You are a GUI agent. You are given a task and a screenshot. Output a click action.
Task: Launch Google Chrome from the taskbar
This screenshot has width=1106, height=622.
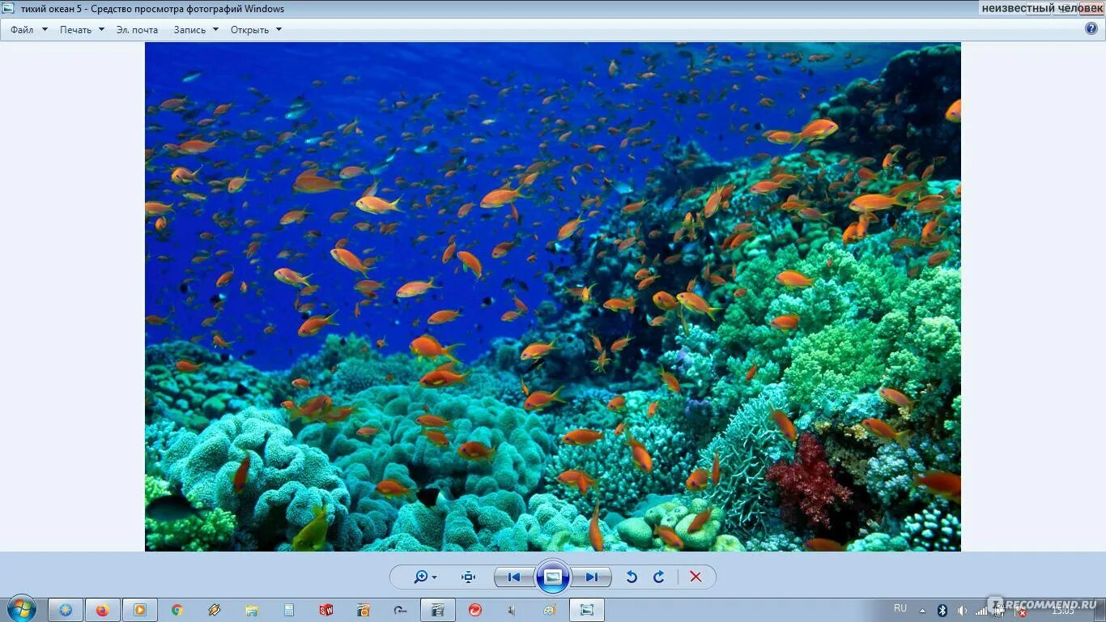pyautogui.click(x=177, y=610)
